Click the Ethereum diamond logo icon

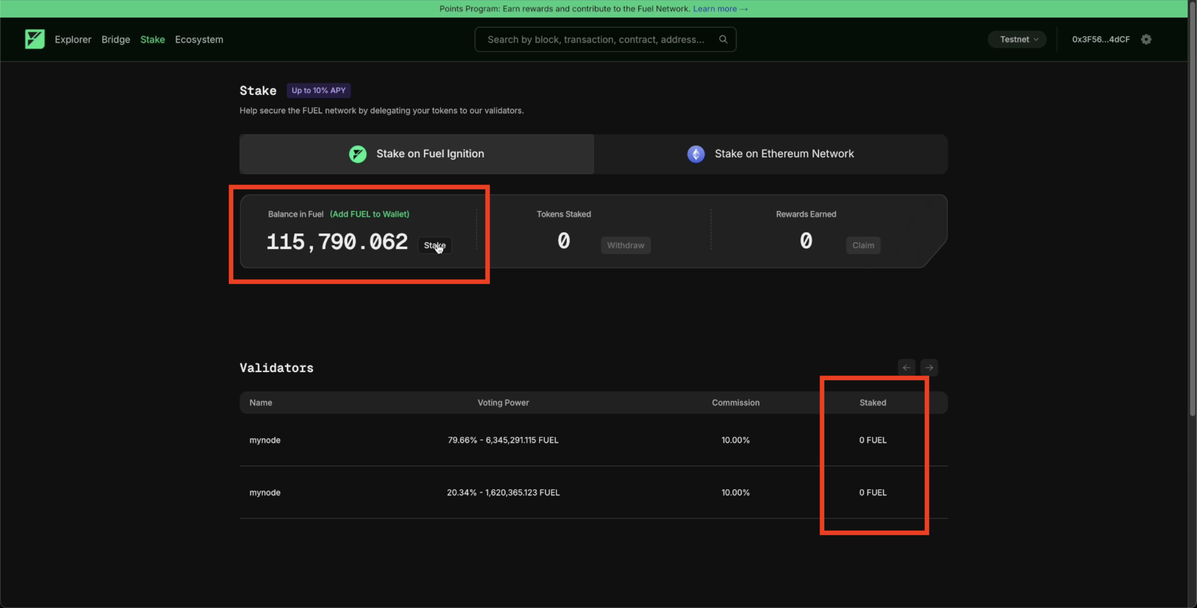[x=695, y=154]
